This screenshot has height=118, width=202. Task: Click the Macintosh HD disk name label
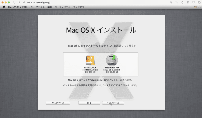pyautogui.click(x=112, y=68)
